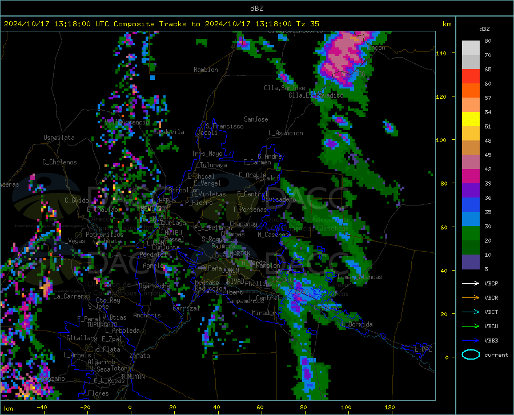Click the 'Mirador' map label
Viewport: 514px width, 415px height.
tap(264, 313)
